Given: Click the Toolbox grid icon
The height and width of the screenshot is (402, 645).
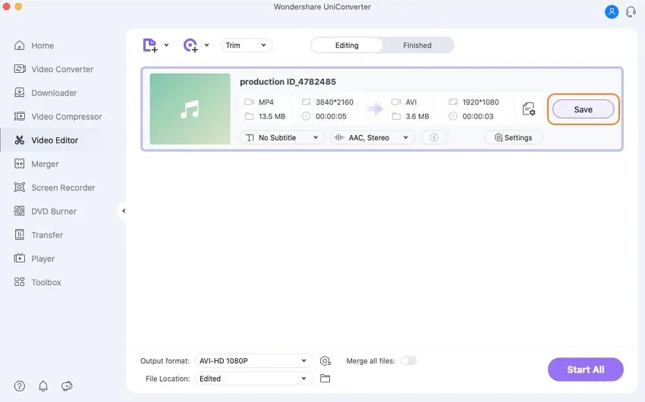Looking at the screenshot, I should click(x=19, y=282).
